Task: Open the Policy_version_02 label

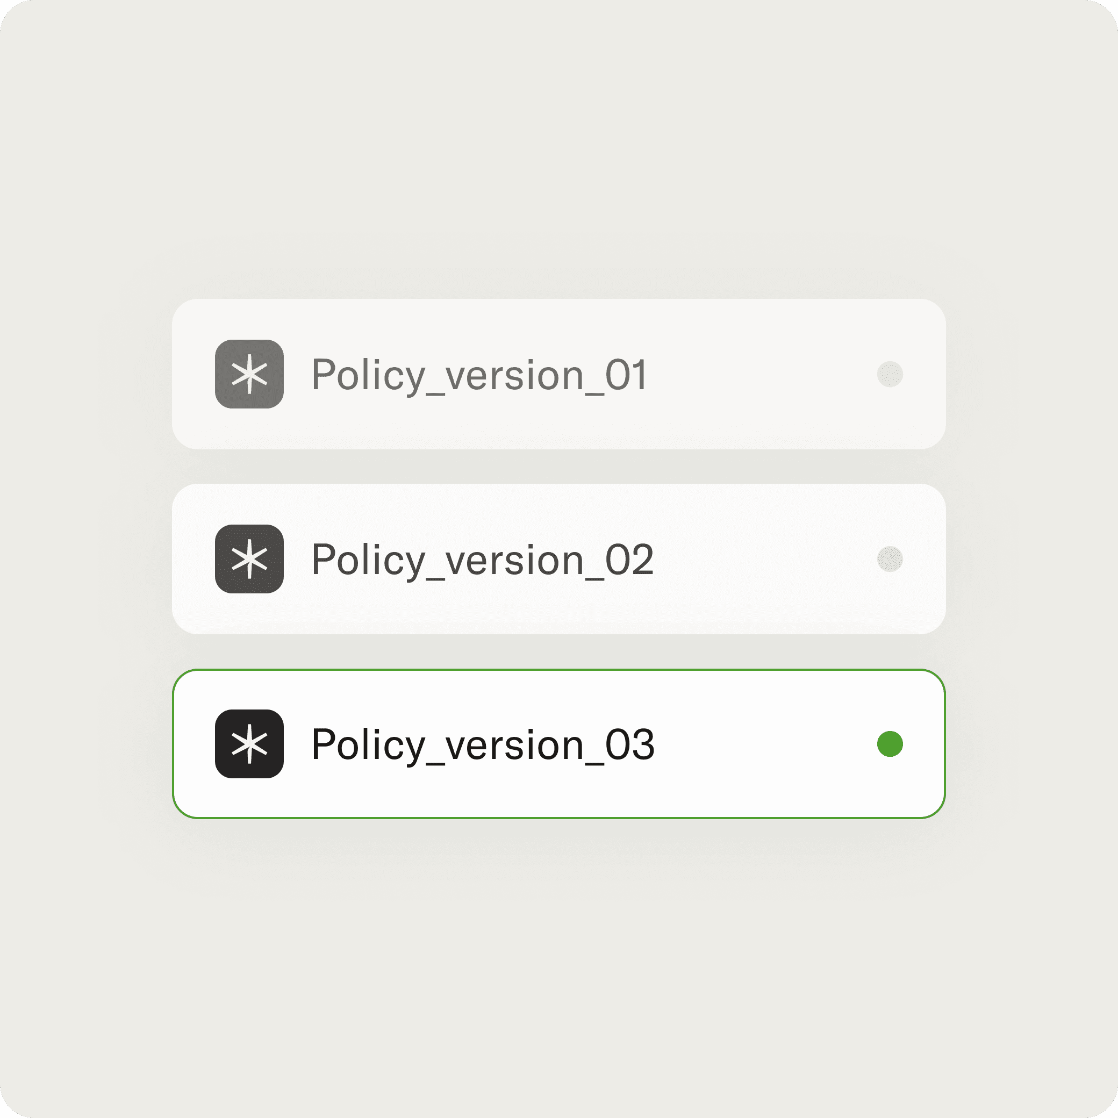Action: tap(483, 561)
